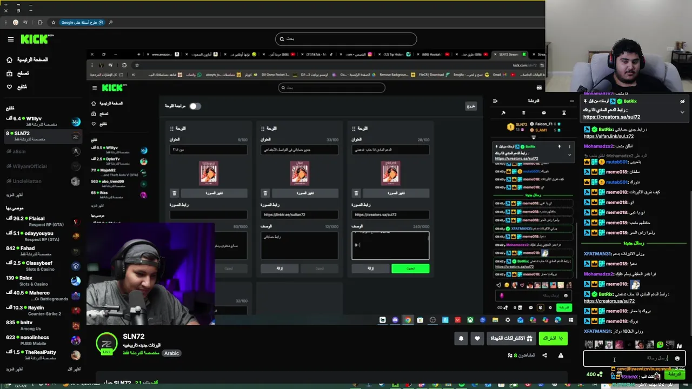Click green update button in stream panel editor

pos(410,269)
